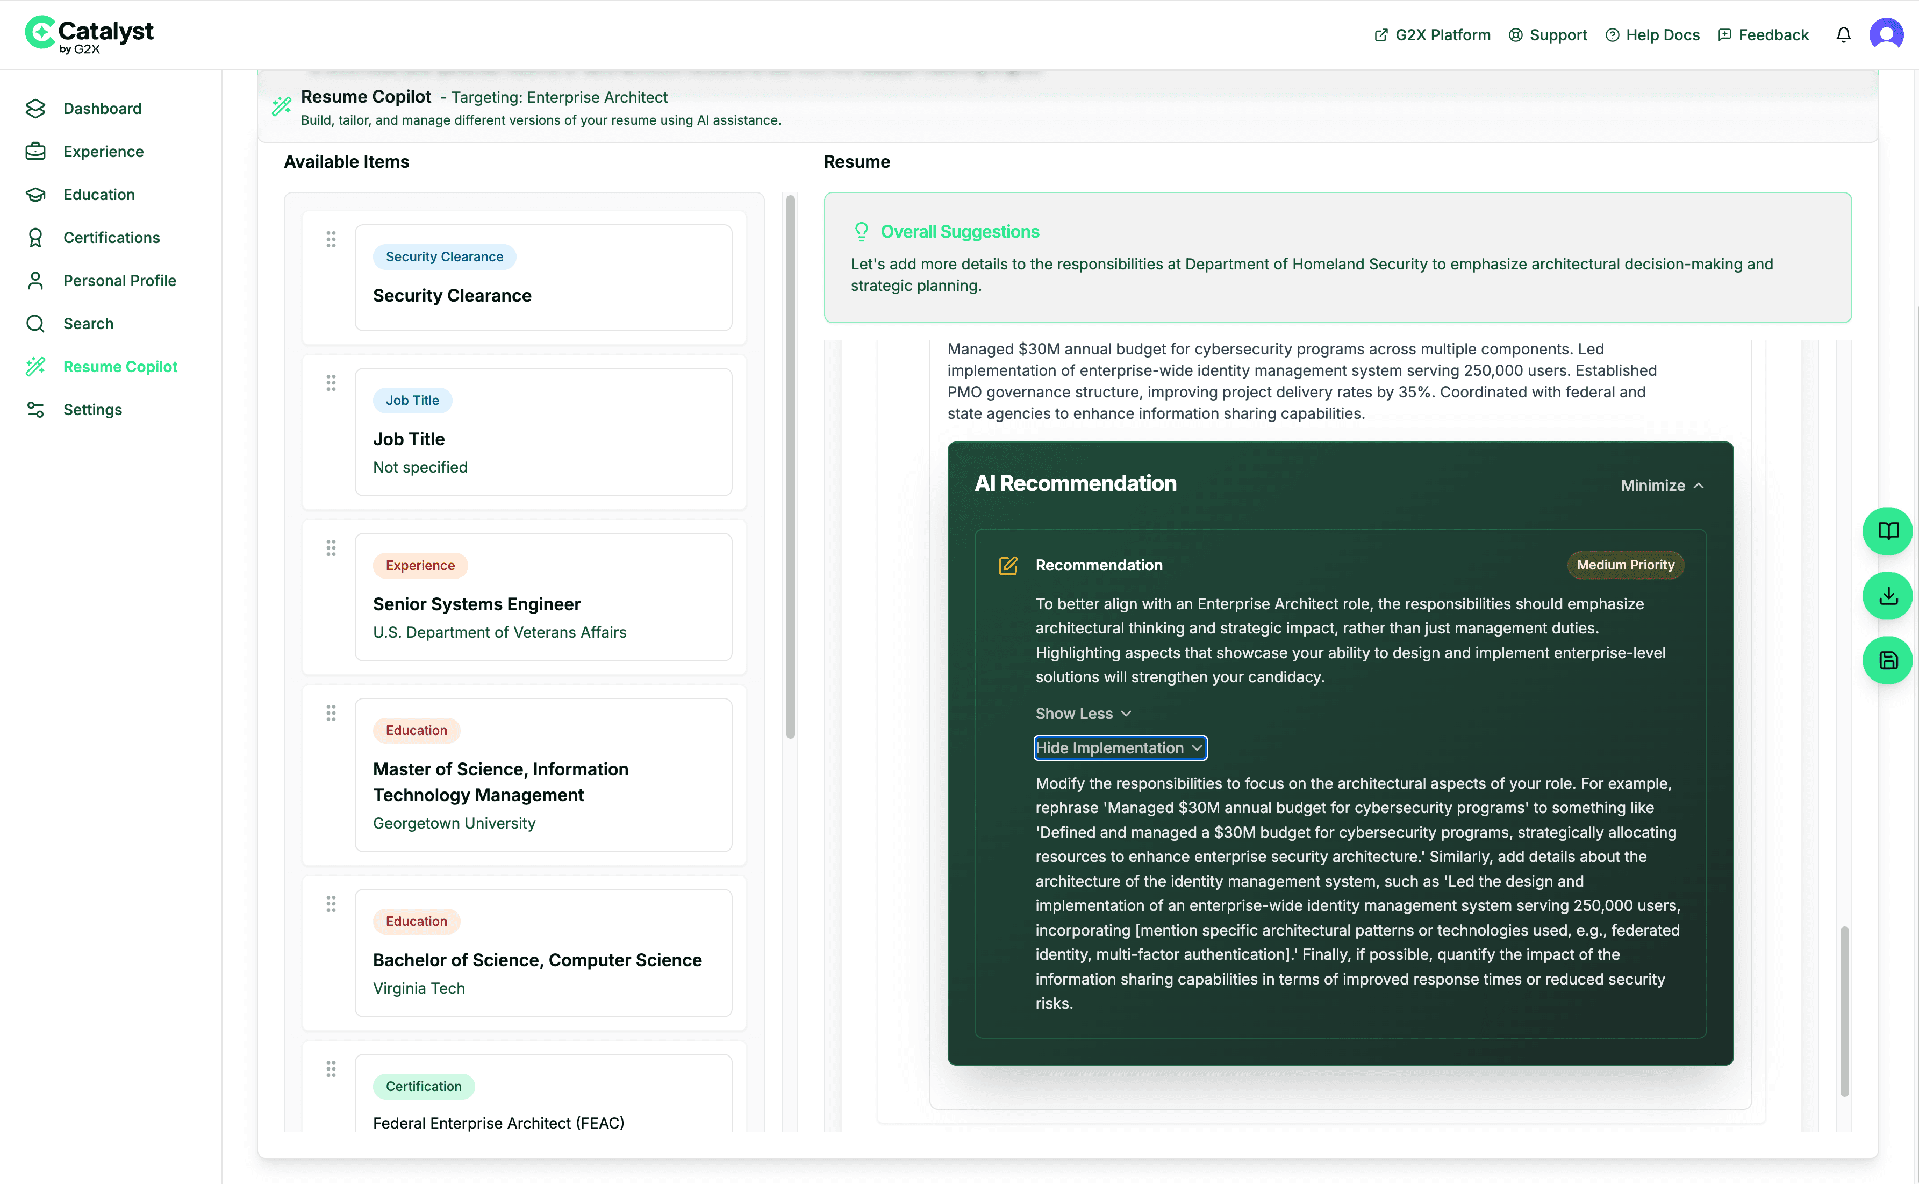The height and width of the screenshot is (1184, 1919).
Task: Open Personal Profile from the sidebar
Action: (119, 280)
